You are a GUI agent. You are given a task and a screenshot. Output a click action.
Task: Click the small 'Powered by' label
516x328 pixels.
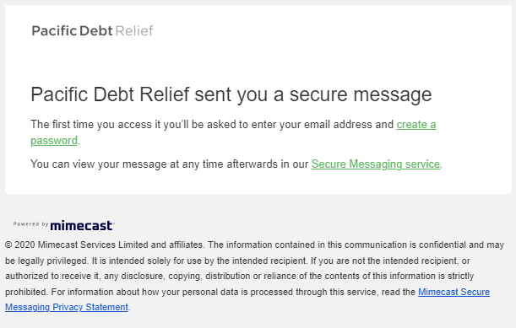pyautogui.click(x=31, y=223)
